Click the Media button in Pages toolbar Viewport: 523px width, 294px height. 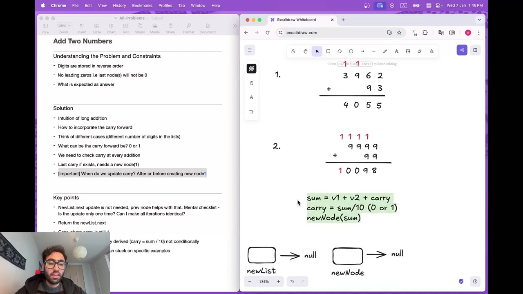tap(155, 28)
